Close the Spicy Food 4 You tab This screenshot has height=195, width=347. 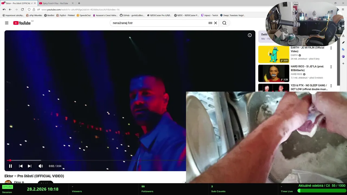pos(73,3)
